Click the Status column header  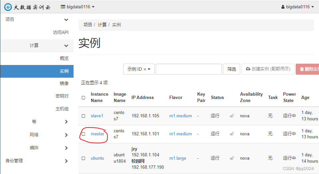click(x=217, y=98)
